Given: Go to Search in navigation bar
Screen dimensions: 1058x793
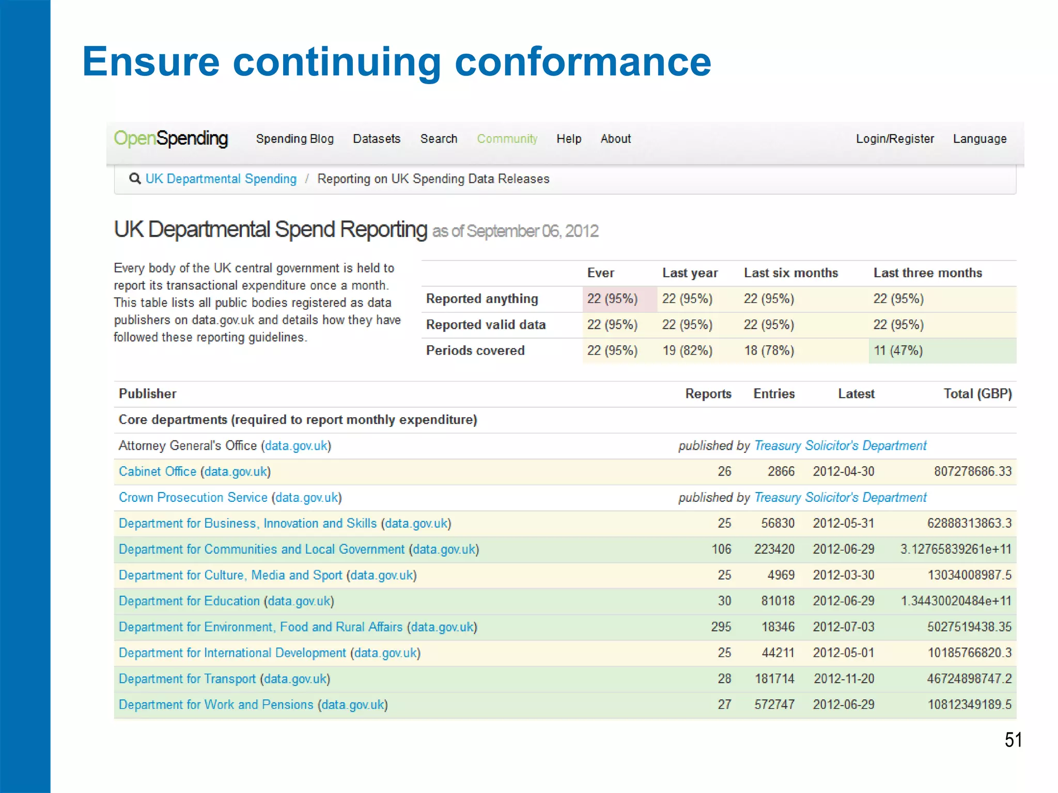Looking at the screenshot, I should tap(439, 139).
